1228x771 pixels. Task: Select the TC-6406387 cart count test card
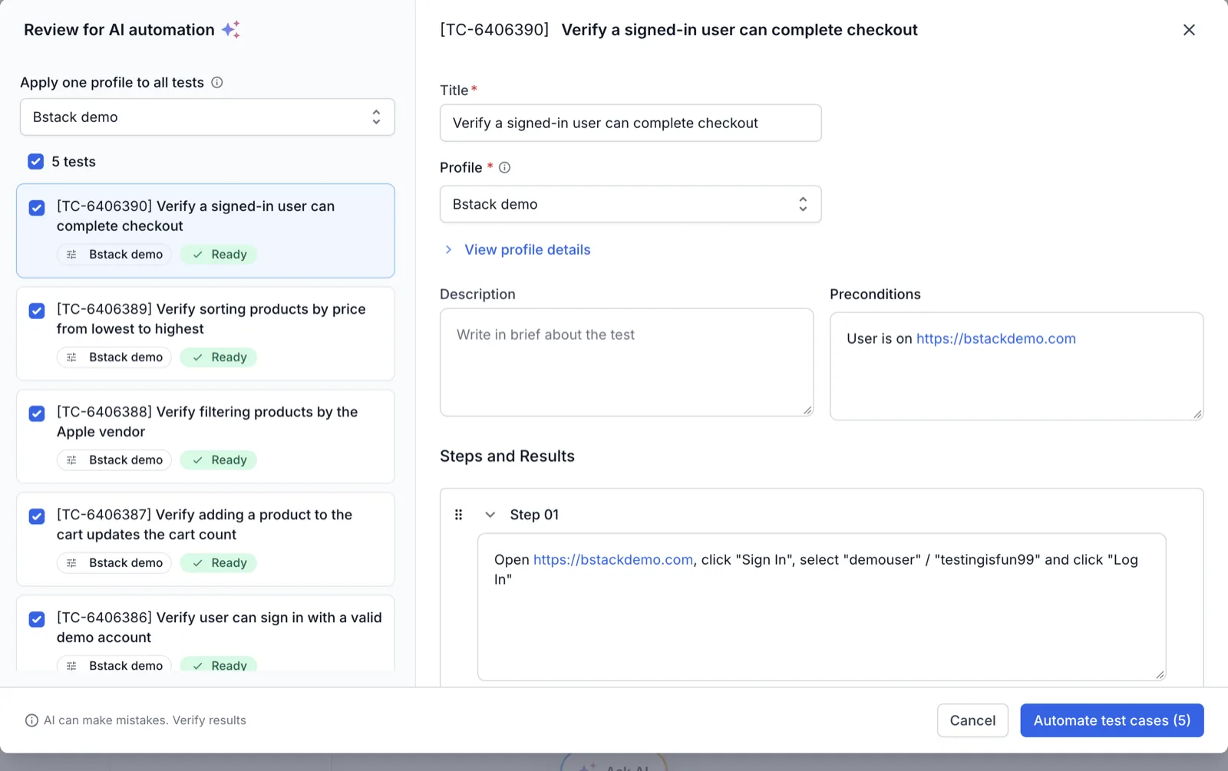tap(206, 539)
